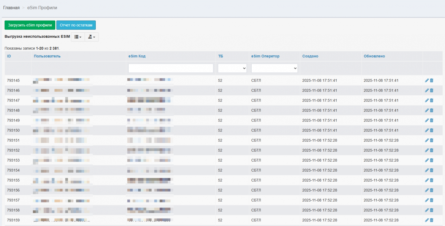Open the ТБ filter dropdown
Viewport: 445px width, 226px height.
[232, 68]
